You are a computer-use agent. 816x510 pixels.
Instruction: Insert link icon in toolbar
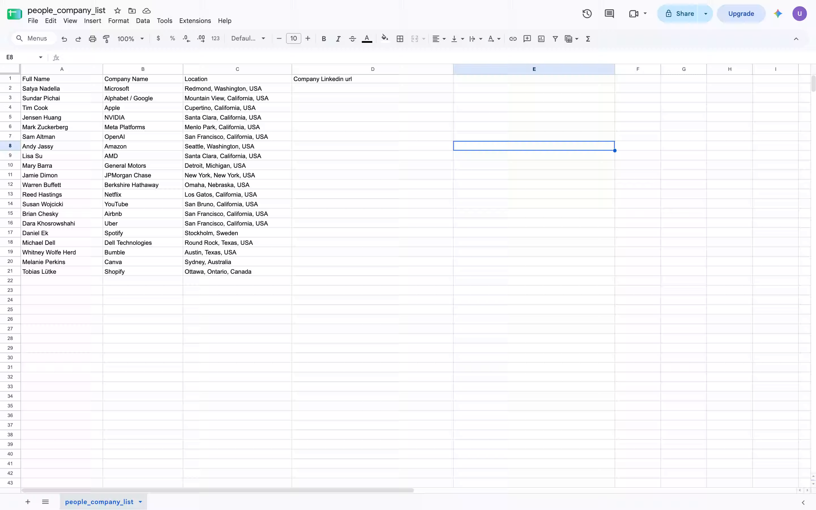[x=513, y=39]
